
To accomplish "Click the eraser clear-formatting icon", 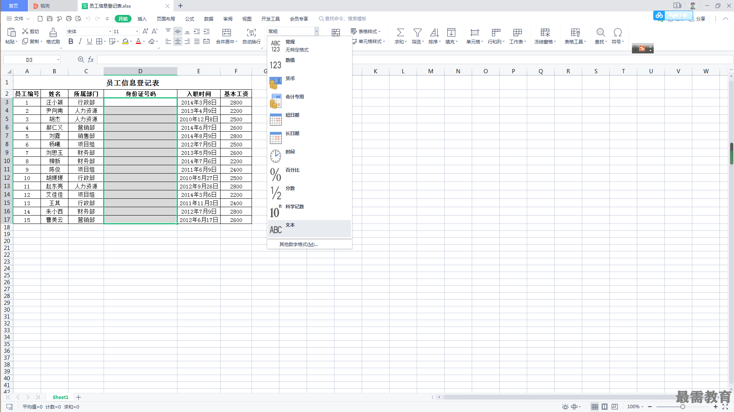I will 152,41.
